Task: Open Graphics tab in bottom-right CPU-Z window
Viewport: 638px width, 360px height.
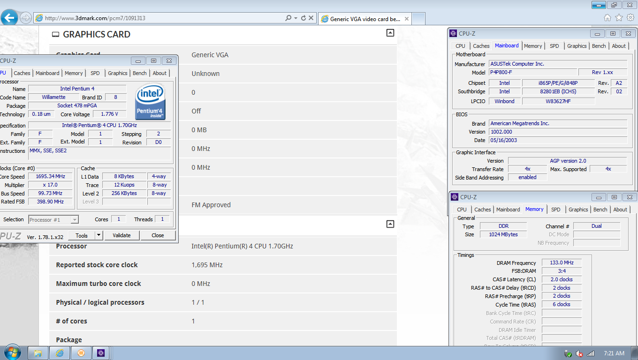Action: 578,210
